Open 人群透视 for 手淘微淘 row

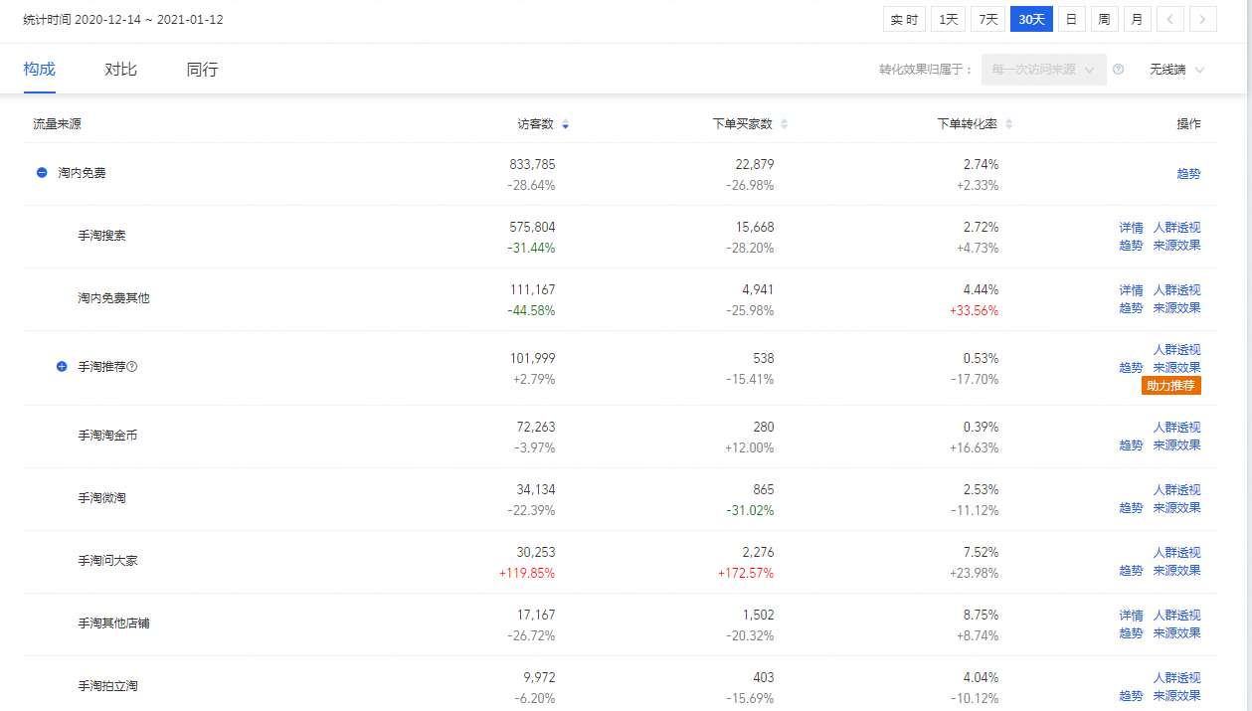point(1176,490)
